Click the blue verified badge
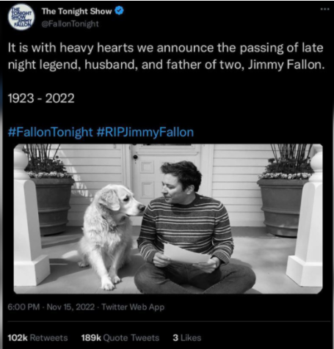Screen dimensions: 334x349 119,11
